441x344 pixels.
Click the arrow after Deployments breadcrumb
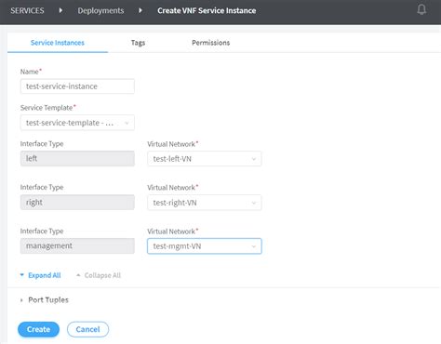point(140,10)
